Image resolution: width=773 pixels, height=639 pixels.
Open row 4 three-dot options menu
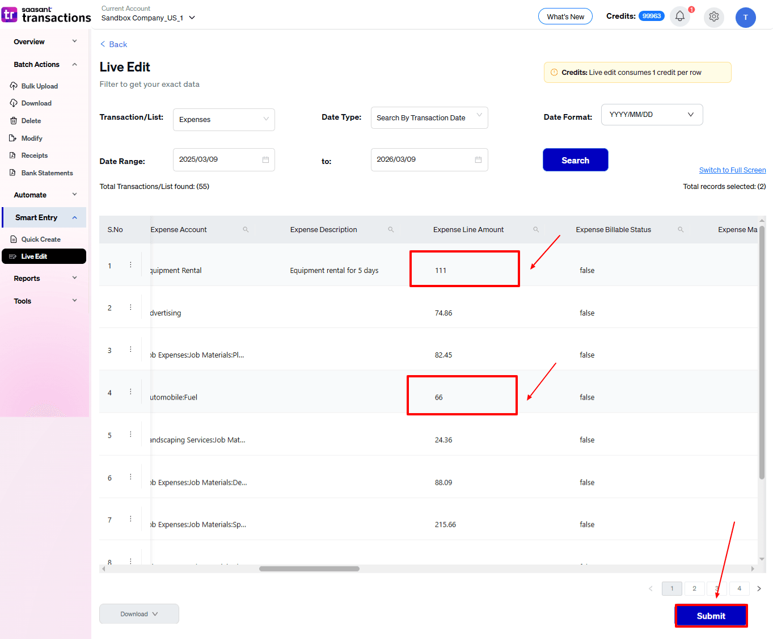pos(130,392)
